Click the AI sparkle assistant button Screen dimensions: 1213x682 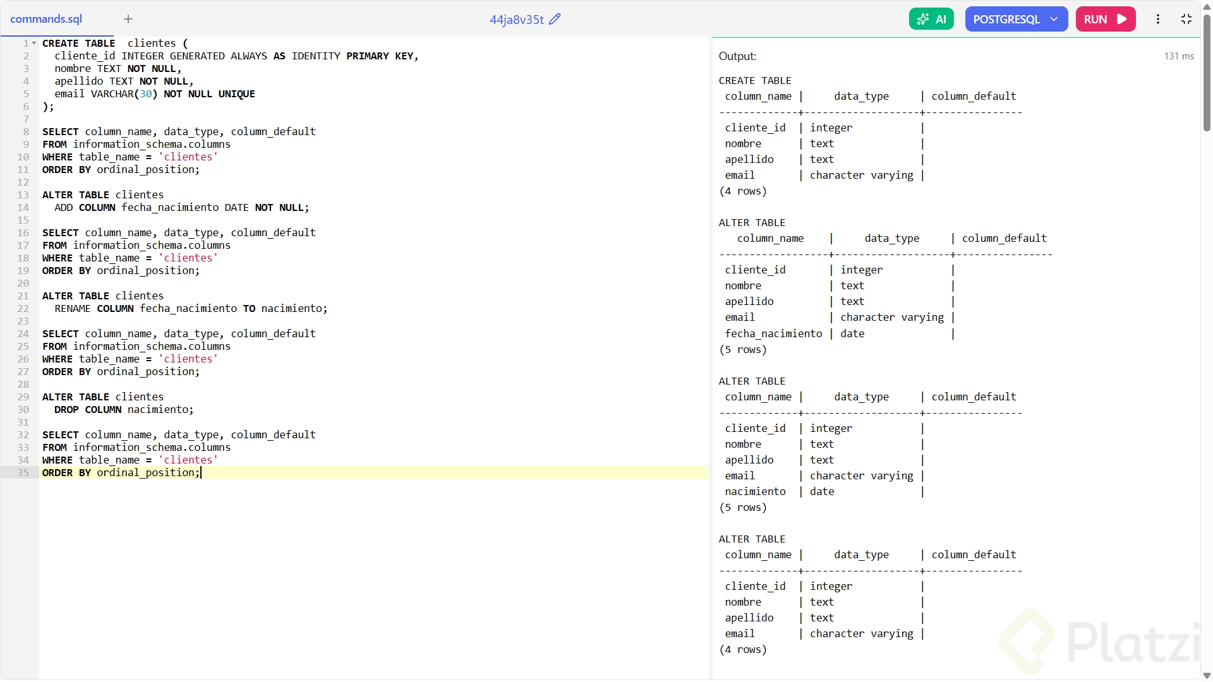coord(931,19)
